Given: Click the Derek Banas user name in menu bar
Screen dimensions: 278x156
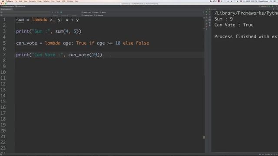Looking at the screenshot, I should 263,1.
